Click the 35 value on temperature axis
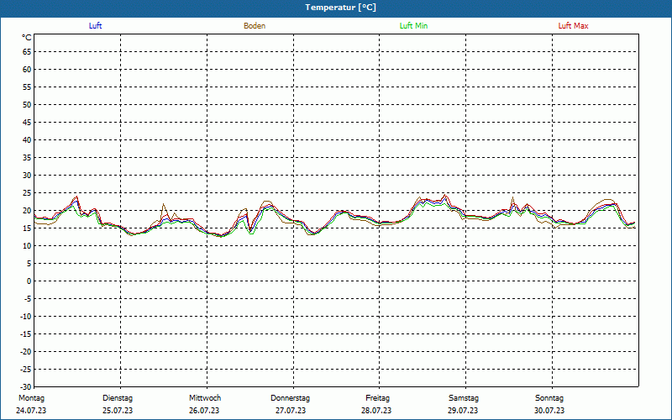This screenshot has width=672, height=420. (27, 158)
